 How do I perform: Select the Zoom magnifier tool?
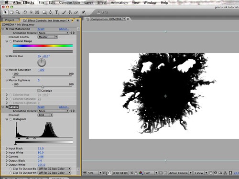pos(18,12)
